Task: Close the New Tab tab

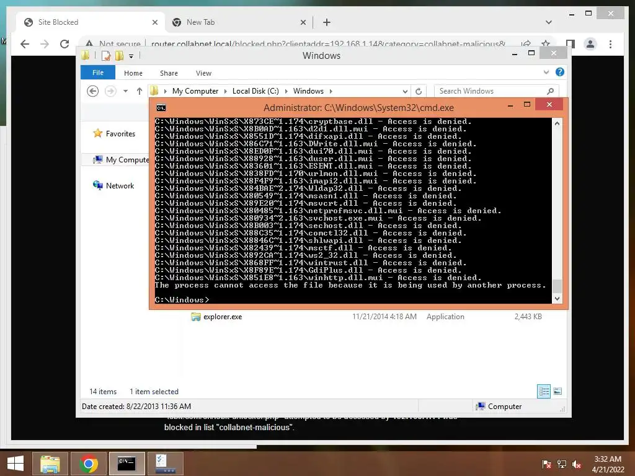Action: tap(303, 22)
